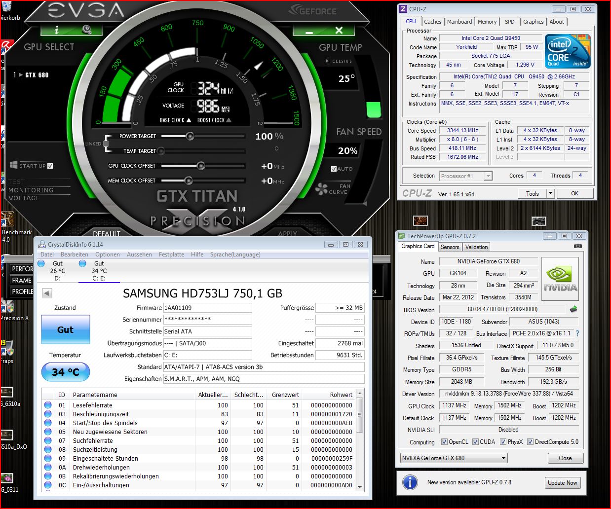Screen dimensions: 611x509
Task: Open the Fraps desktop icon
Action: click(x=7, y=349)
